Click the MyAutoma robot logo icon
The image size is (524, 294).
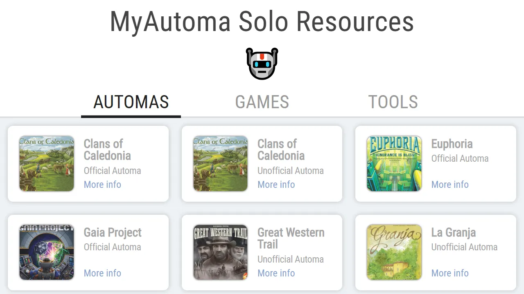coord(262,63)
